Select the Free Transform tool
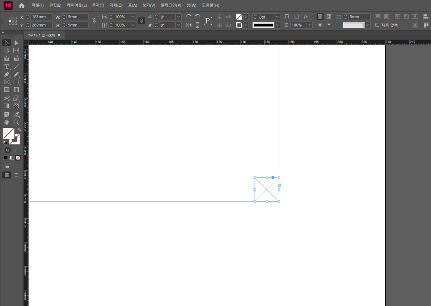431x306 pixels. pyautogui.click(x=16, y=98)
